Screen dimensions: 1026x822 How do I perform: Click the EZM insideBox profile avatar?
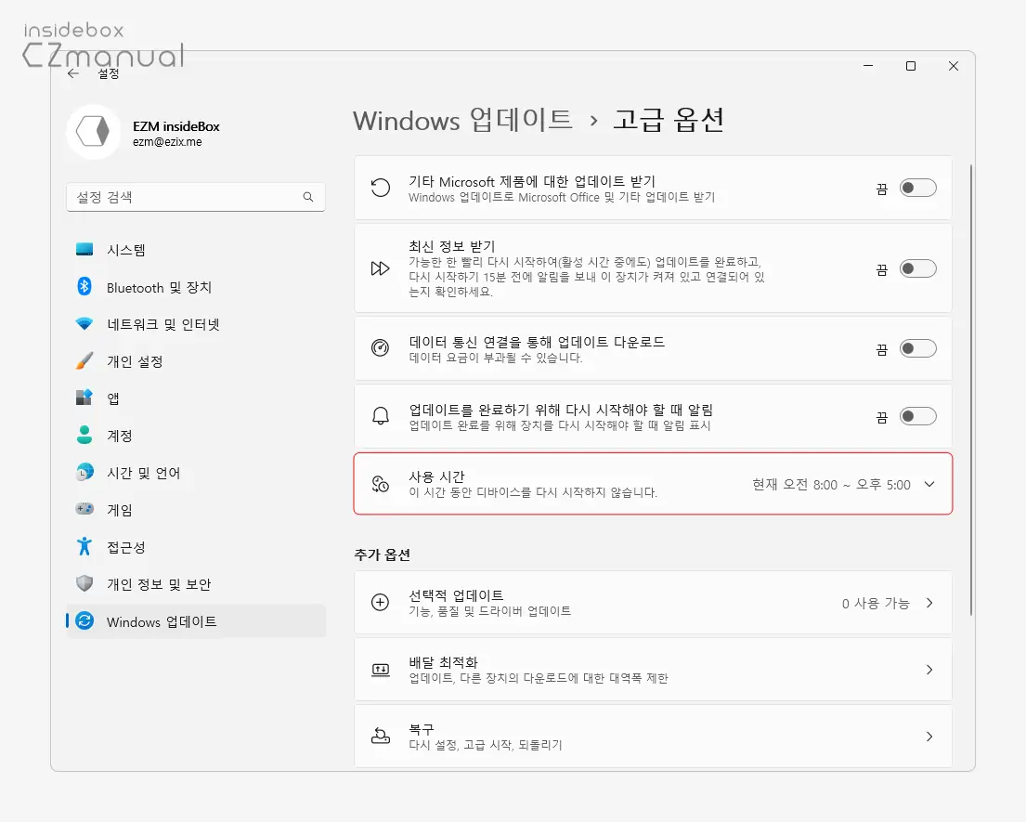click(x=94, y=132)
